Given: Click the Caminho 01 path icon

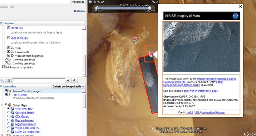Looking at the screenshot, I should (12, 52).
